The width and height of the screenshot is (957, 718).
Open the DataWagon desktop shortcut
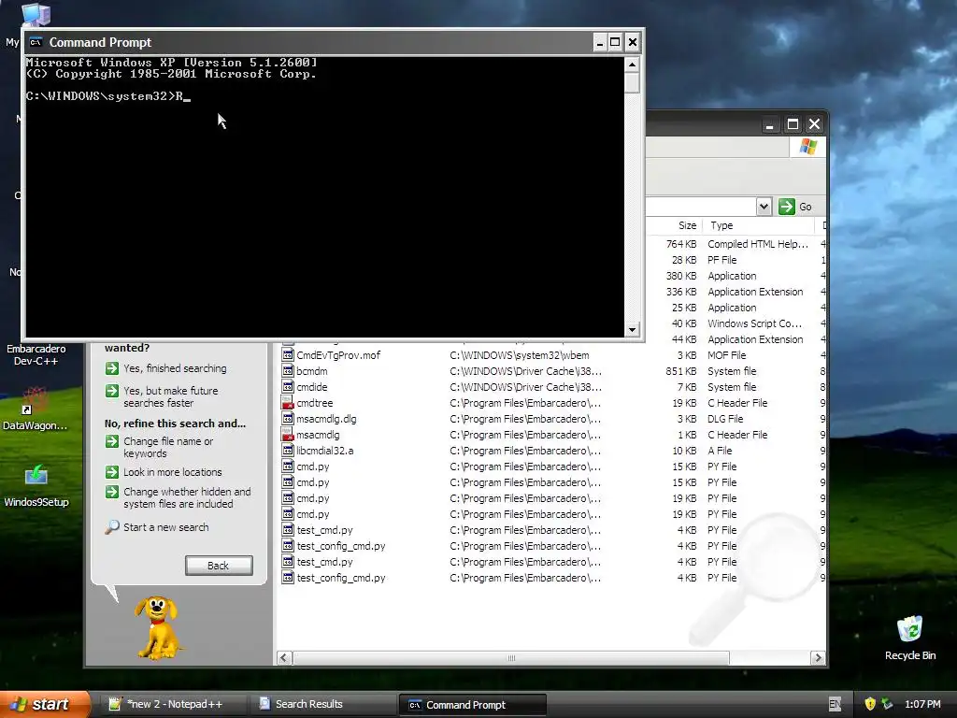pos(35,409)
